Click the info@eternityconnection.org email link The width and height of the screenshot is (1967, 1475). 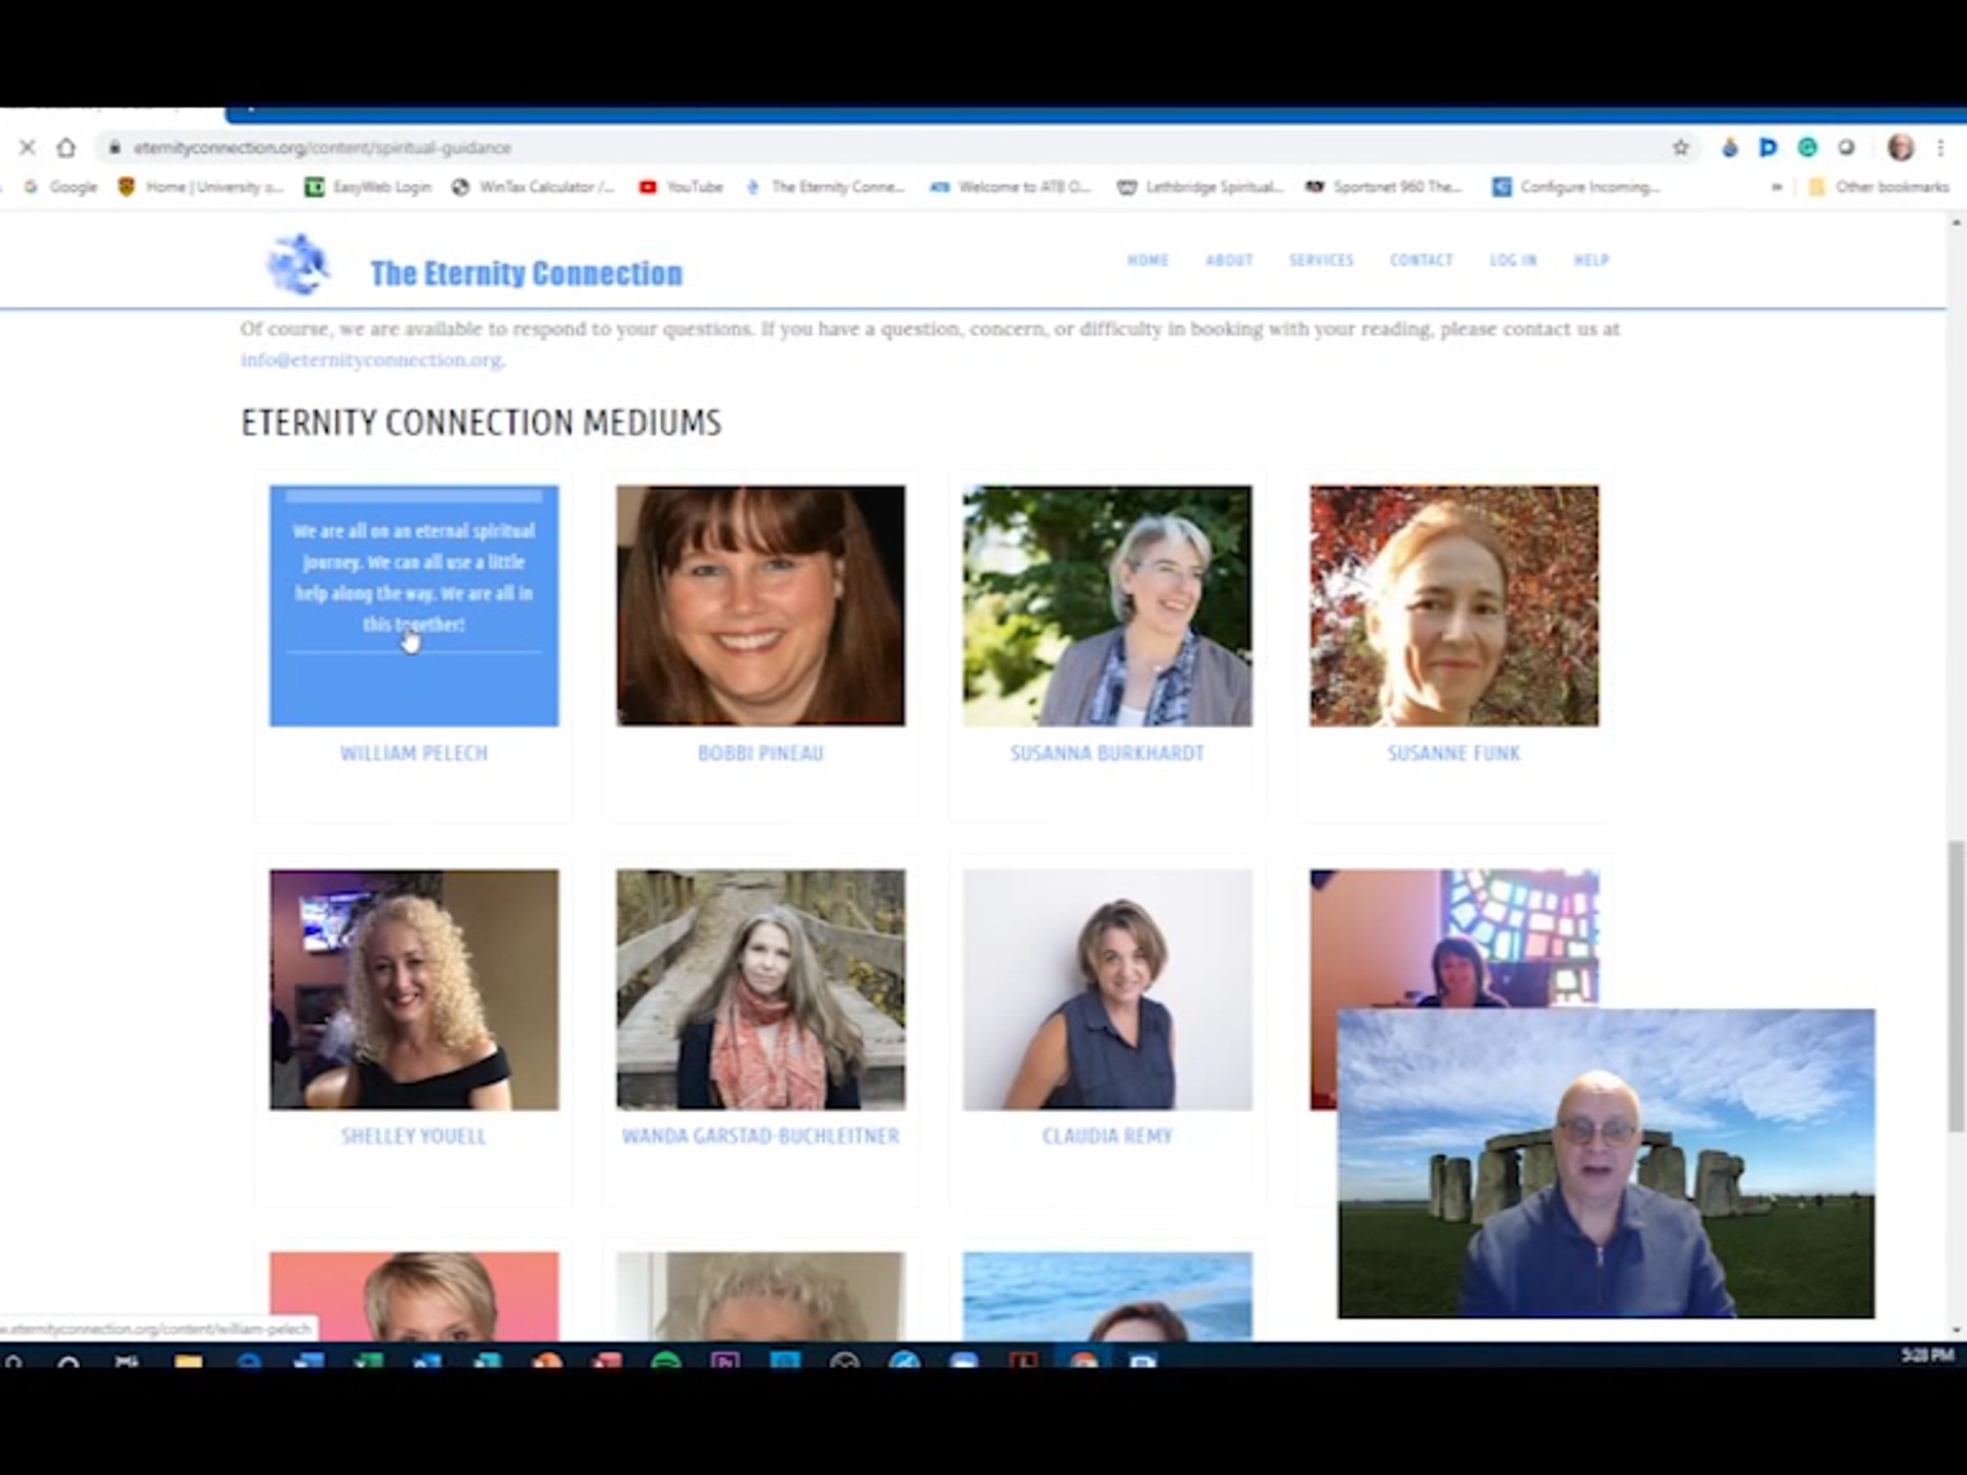[x=372, y=360]
